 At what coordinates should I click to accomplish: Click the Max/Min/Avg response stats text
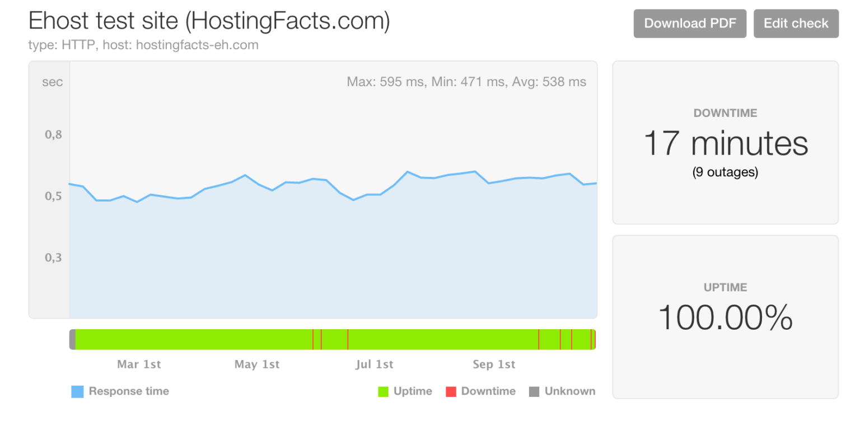click(466, 82)
